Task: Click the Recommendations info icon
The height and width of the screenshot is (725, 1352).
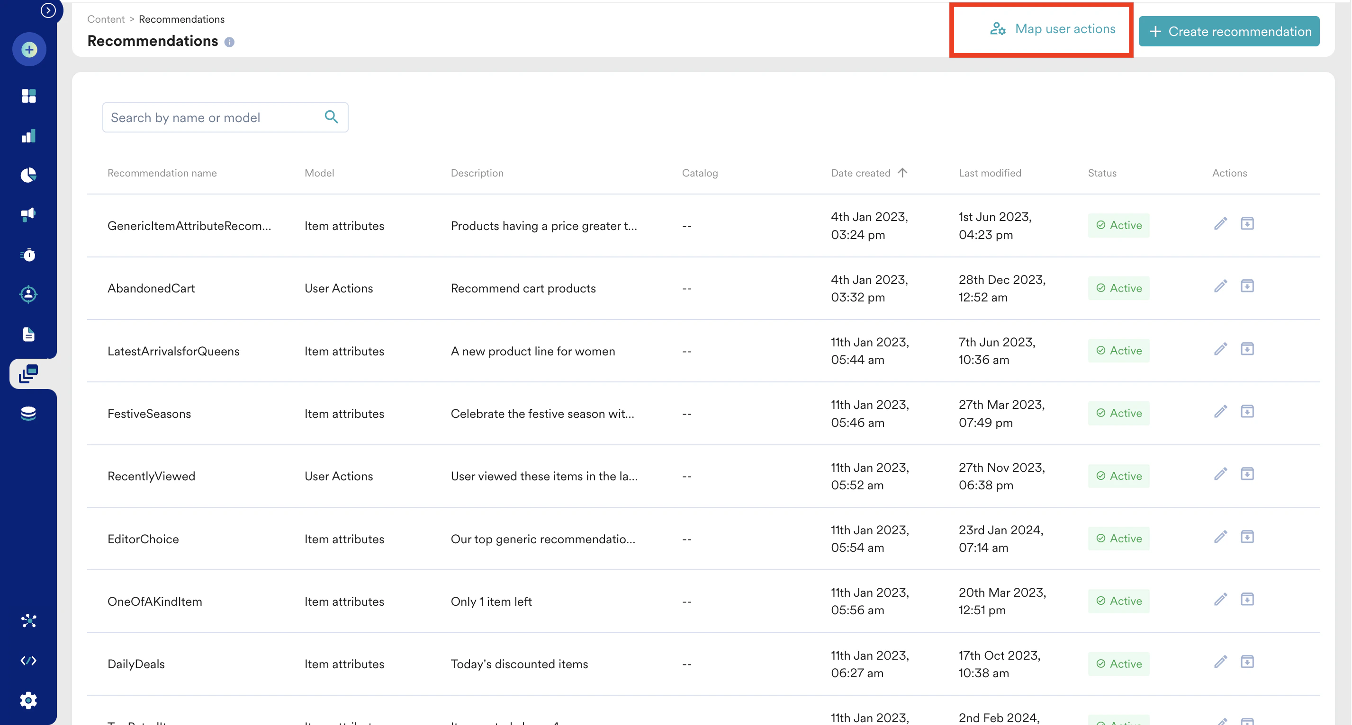Action: point(229,42)
